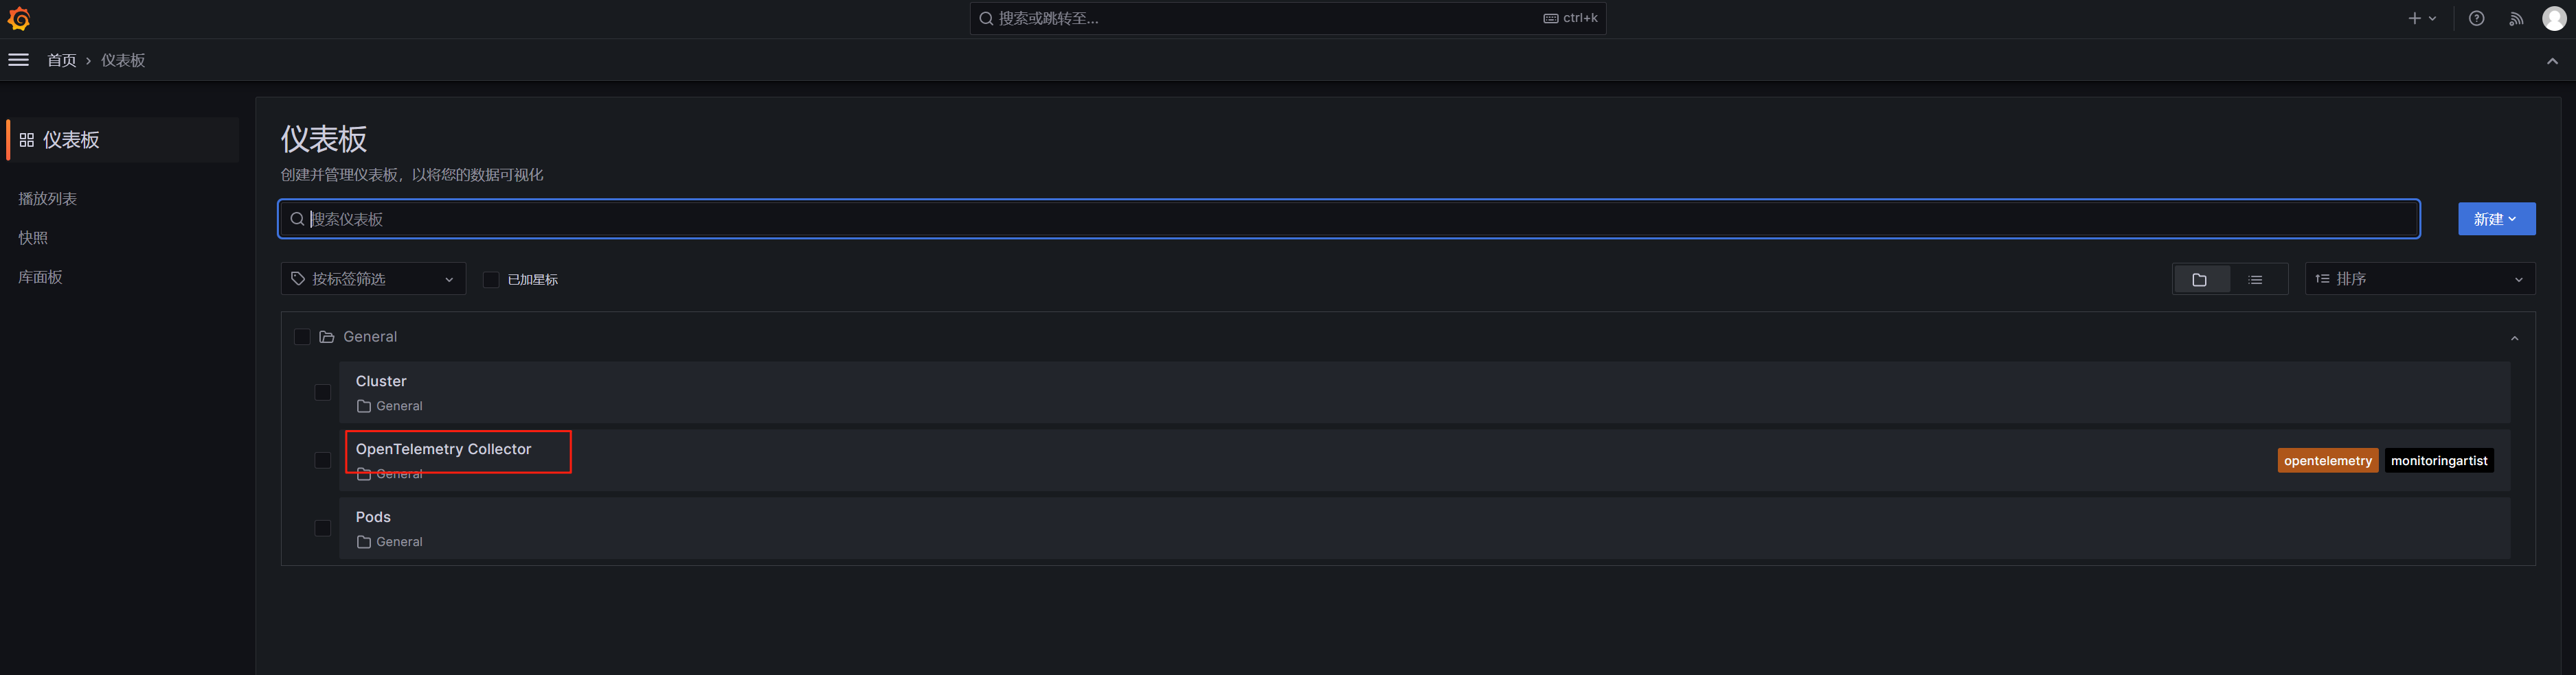Select the Pods dashboard checkbox
This screenshot has width=2576, height=675.
[322, 528]
